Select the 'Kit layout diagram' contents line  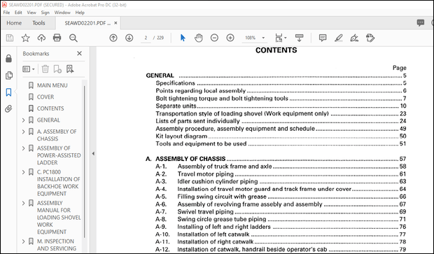coord(281,136)
